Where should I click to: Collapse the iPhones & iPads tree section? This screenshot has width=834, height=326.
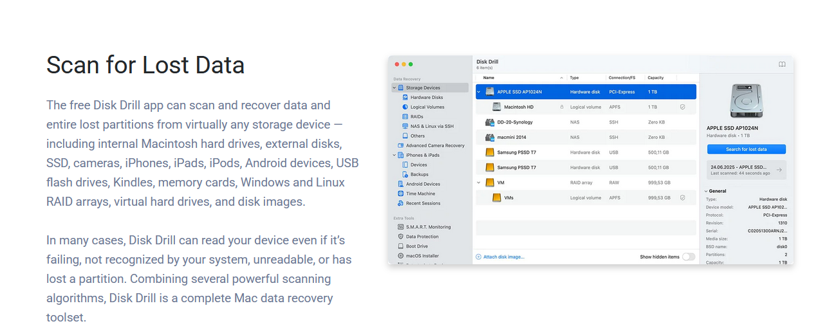394,155
